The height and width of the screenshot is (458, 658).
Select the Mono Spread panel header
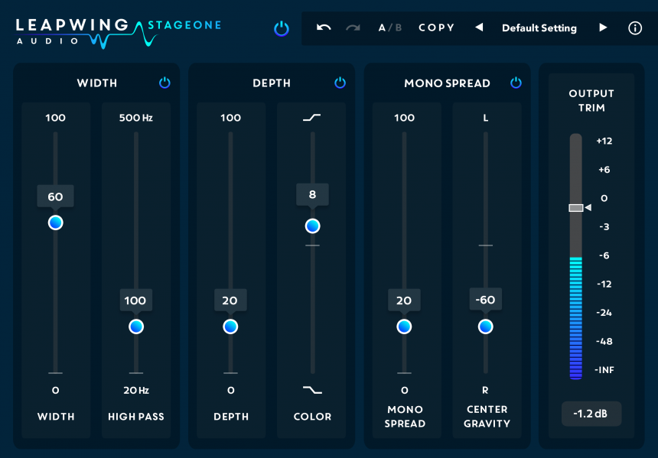[x=447, y=83]
